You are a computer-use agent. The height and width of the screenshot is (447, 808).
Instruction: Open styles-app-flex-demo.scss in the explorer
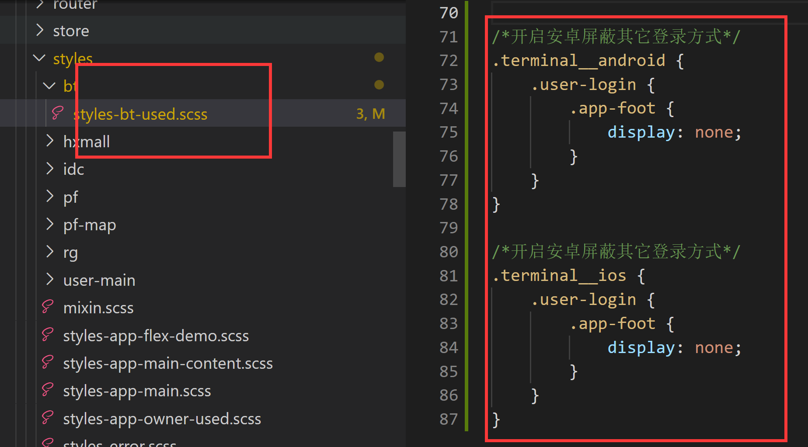[156, 336]
